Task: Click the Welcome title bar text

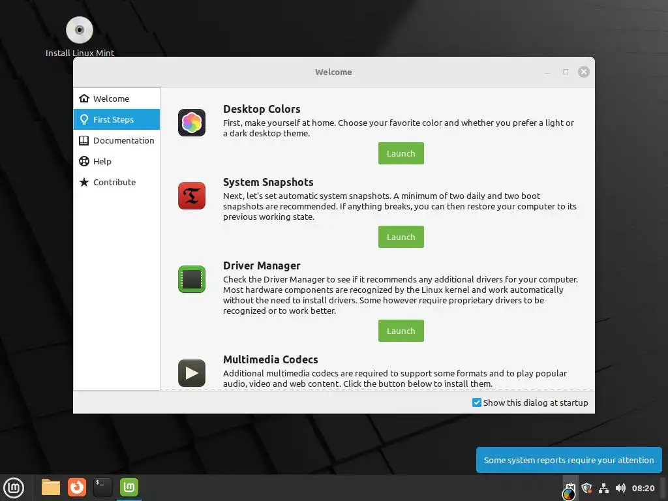Action: point(333,72)
